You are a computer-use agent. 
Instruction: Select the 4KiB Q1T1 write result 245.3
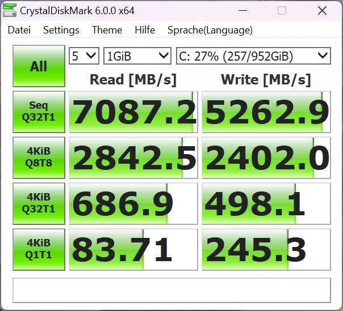266,249
